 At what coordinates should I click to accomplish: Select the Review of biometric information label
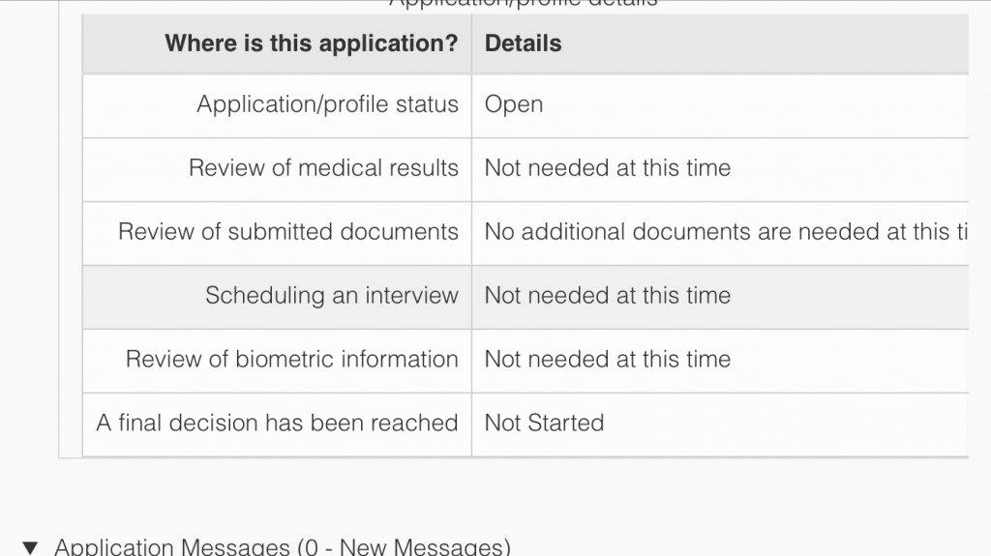pyautogui.click(x=291, y=359)
